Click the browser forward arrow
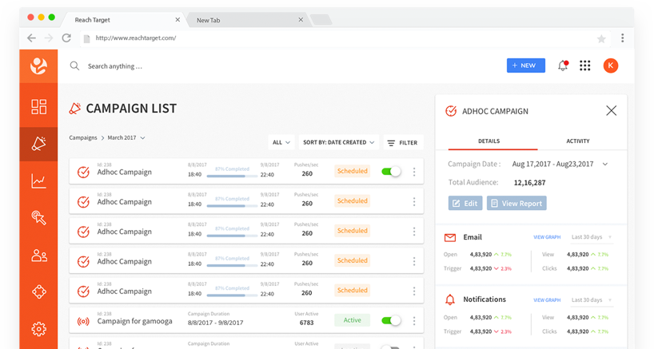The width and height of the screenshot is (654, 349). [x=49, y=38]
